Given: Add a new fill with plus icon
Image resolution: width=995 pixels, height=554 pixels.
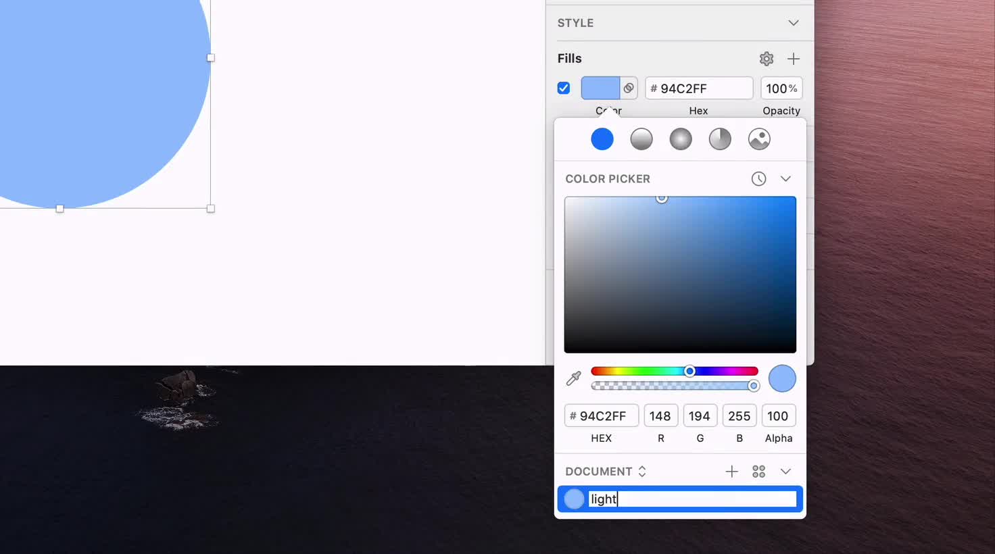Looking at the screenshot, I should (x=794, y=59).
